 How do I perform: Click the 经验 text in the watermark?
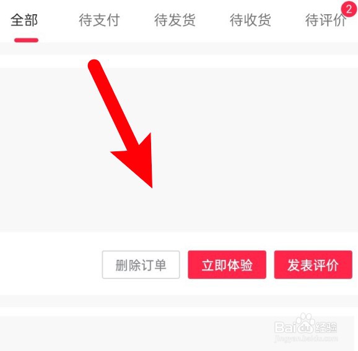326,327
